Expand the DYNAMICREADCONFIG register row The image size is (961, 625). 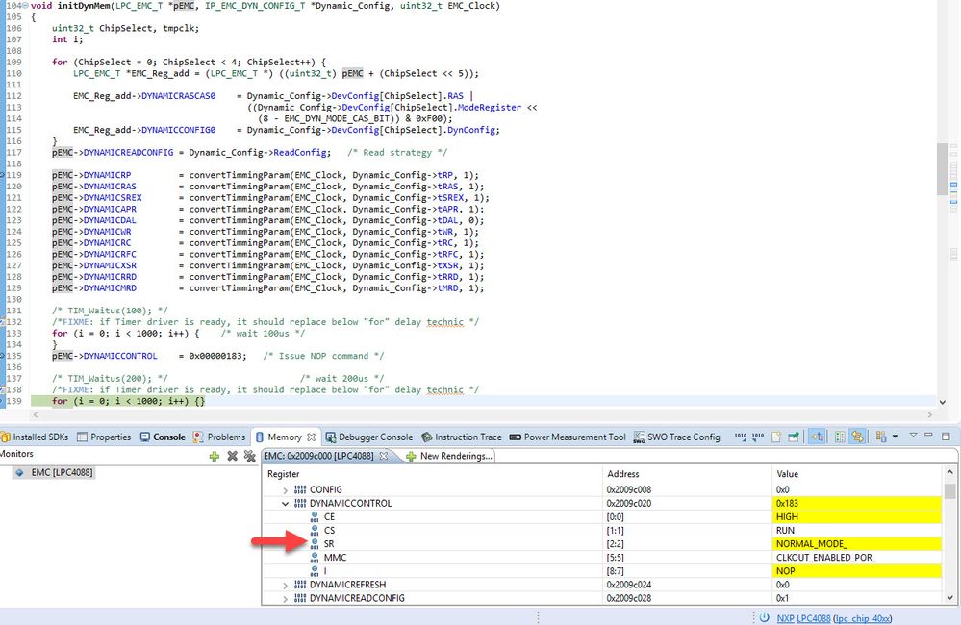point(285,599)
